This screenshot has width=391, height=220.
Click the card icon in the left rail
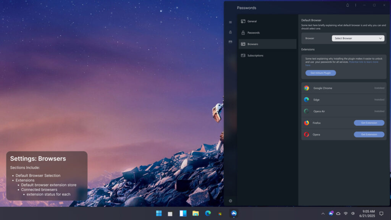pos(230,42)
